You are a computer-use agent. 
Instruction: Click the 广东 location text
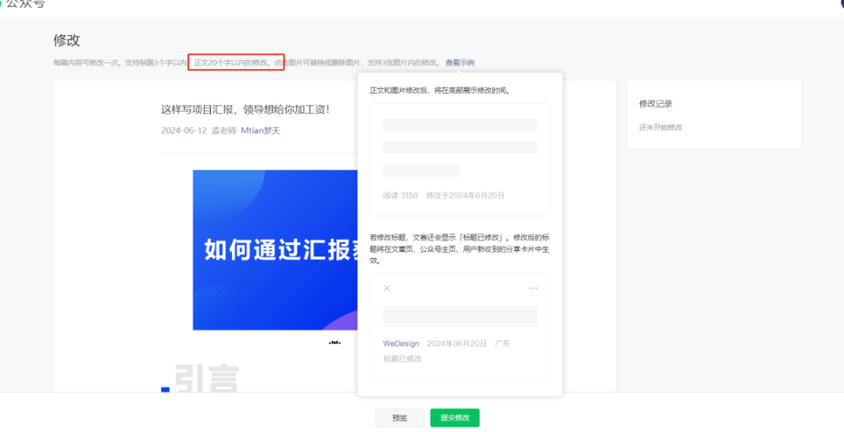coord(503,343)
